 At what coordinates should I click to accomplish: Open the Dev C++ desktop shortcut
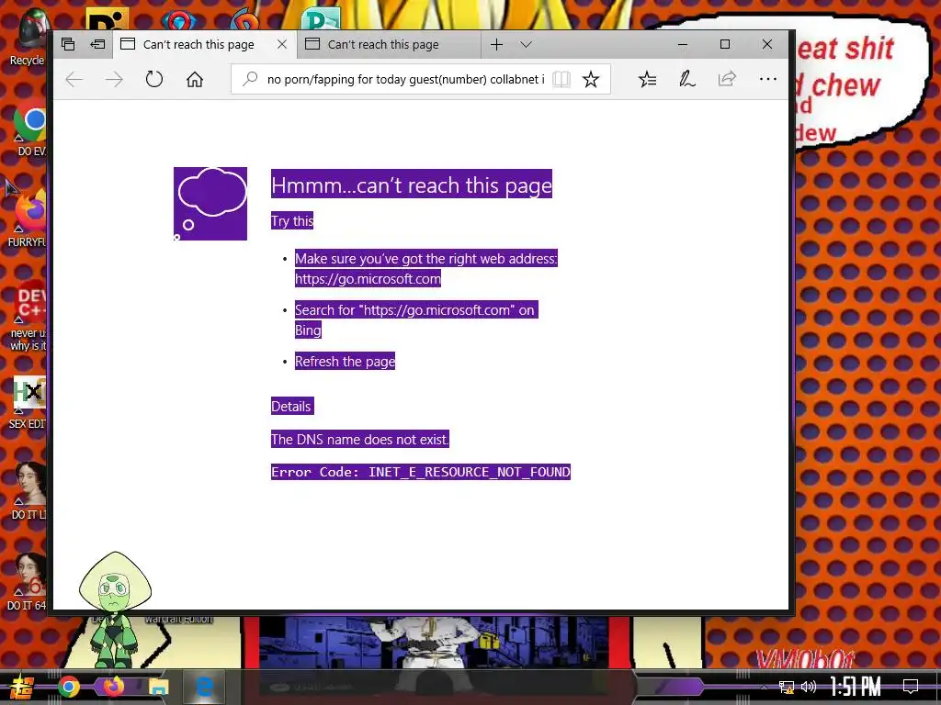pyautogui.click(x=28, y=317)
